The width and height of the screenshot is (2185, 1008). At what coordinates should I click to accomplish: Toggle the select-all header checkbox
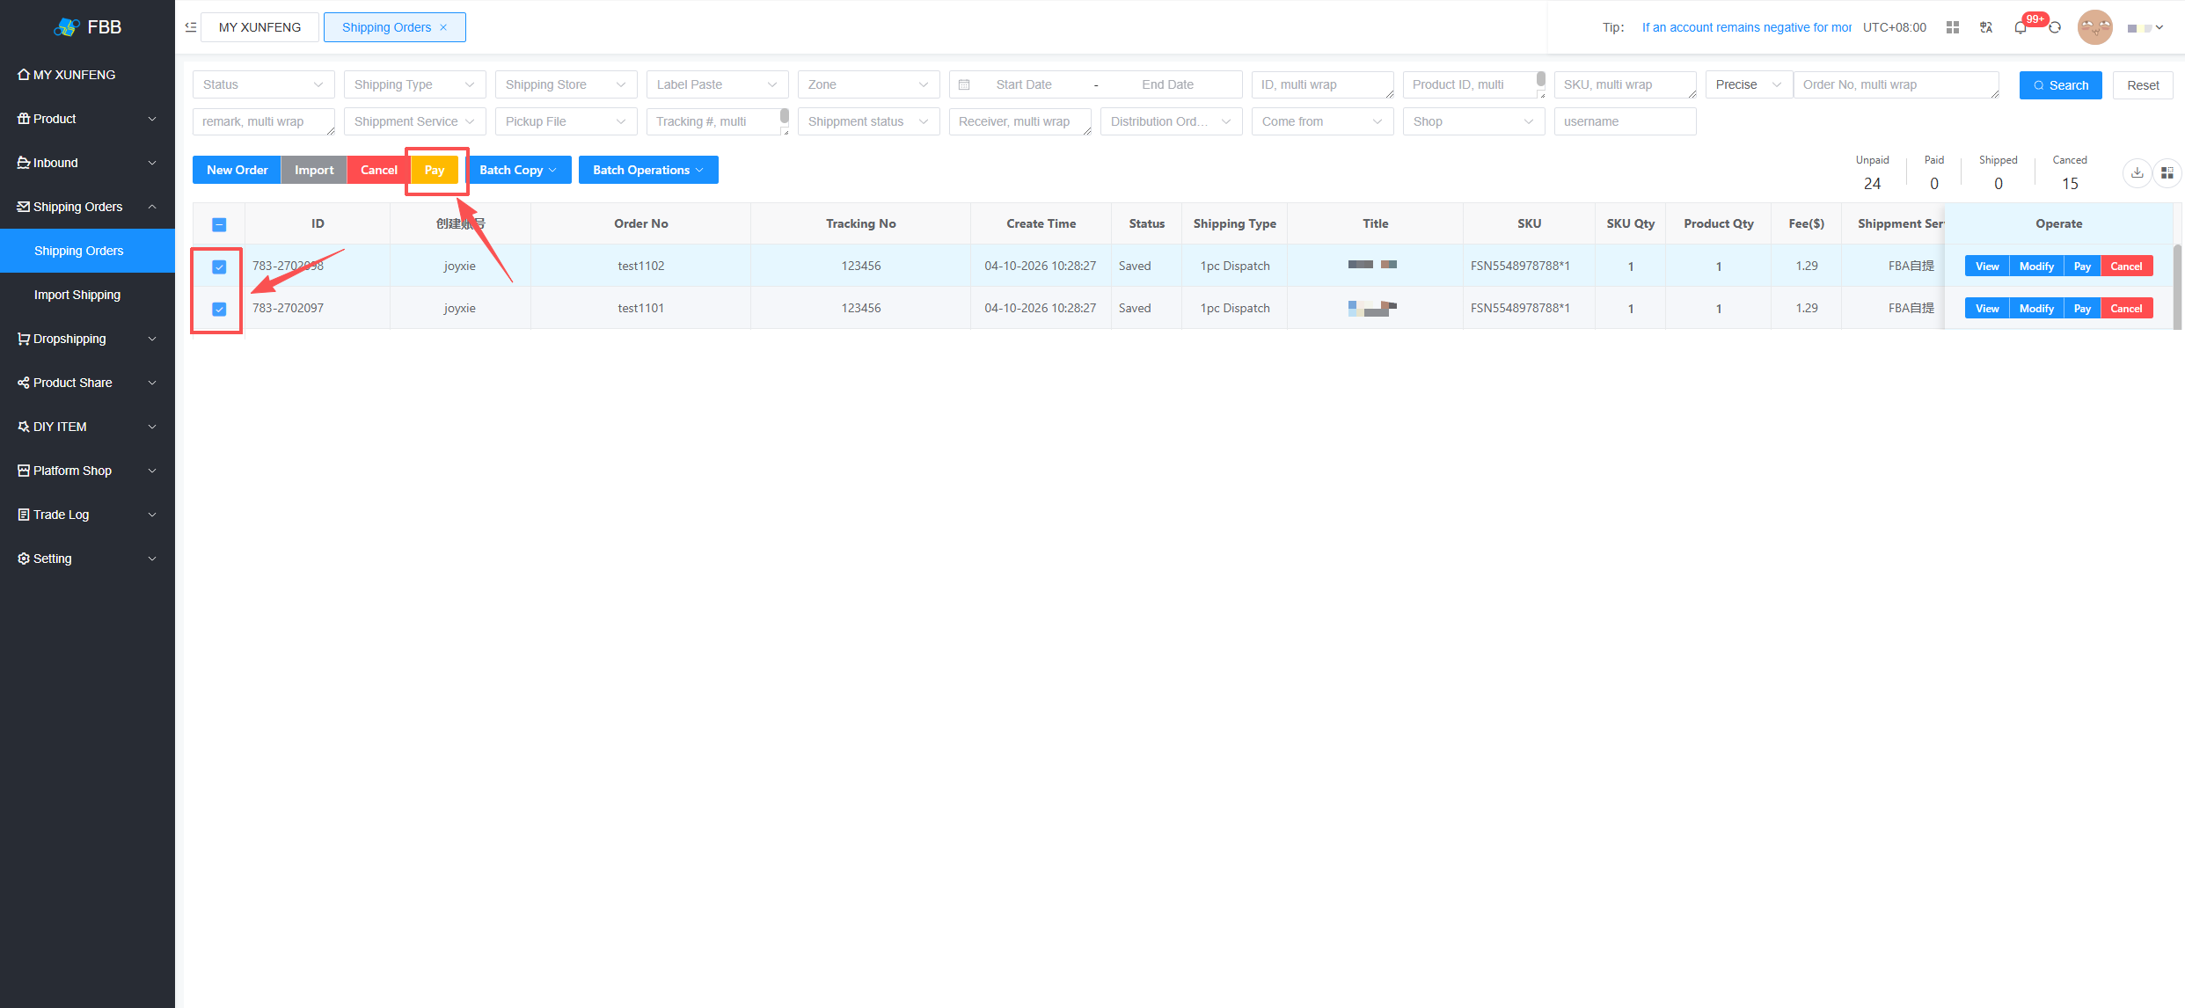[x=220, y=224]
